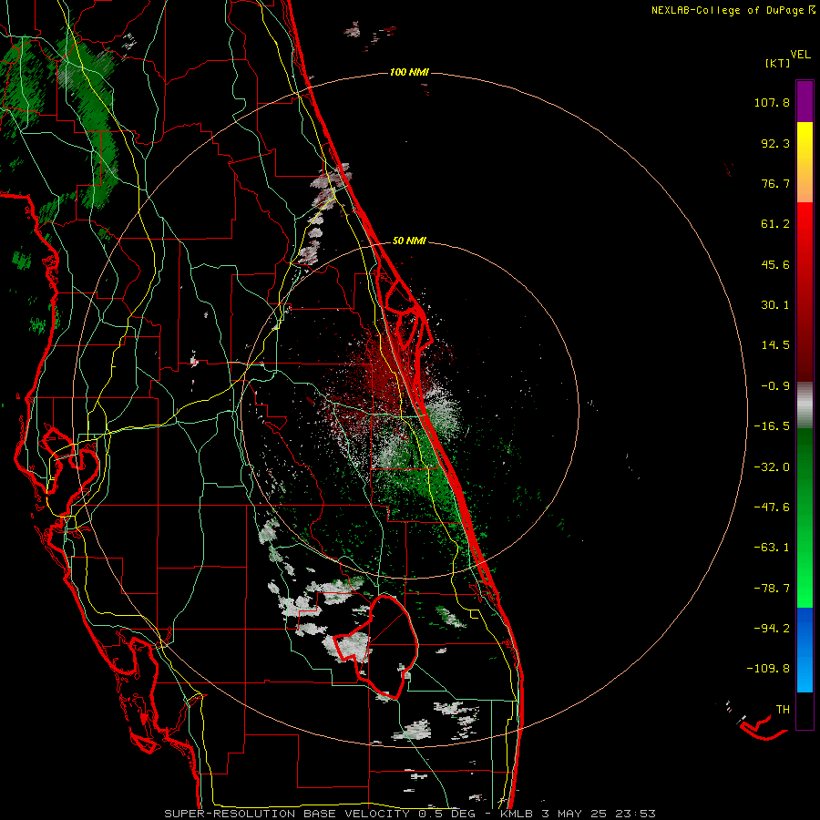Click the -47.6 velocity scale value

tap(772, 507)
